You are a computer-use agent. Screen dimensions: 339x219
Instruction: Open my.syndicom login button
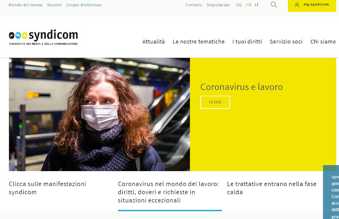tap(312, 5)
